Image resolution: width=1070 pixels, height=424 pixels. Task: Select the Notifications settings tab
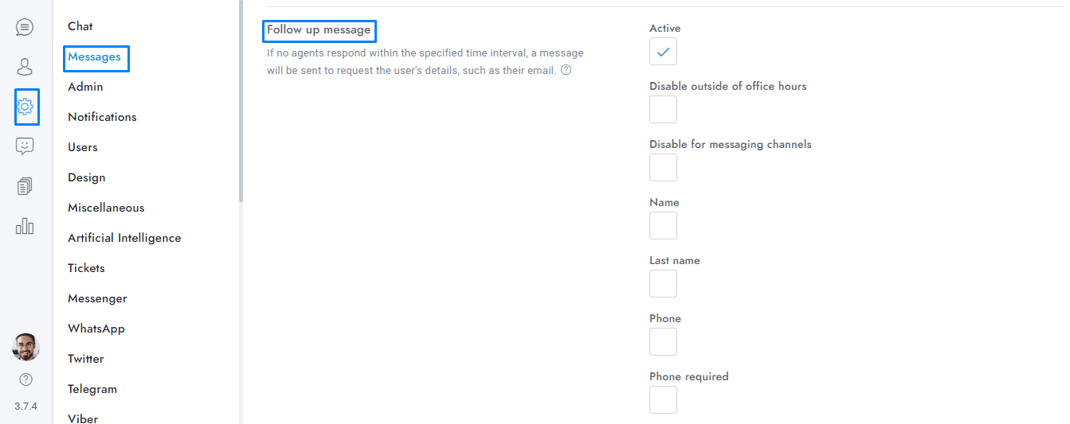102,117
